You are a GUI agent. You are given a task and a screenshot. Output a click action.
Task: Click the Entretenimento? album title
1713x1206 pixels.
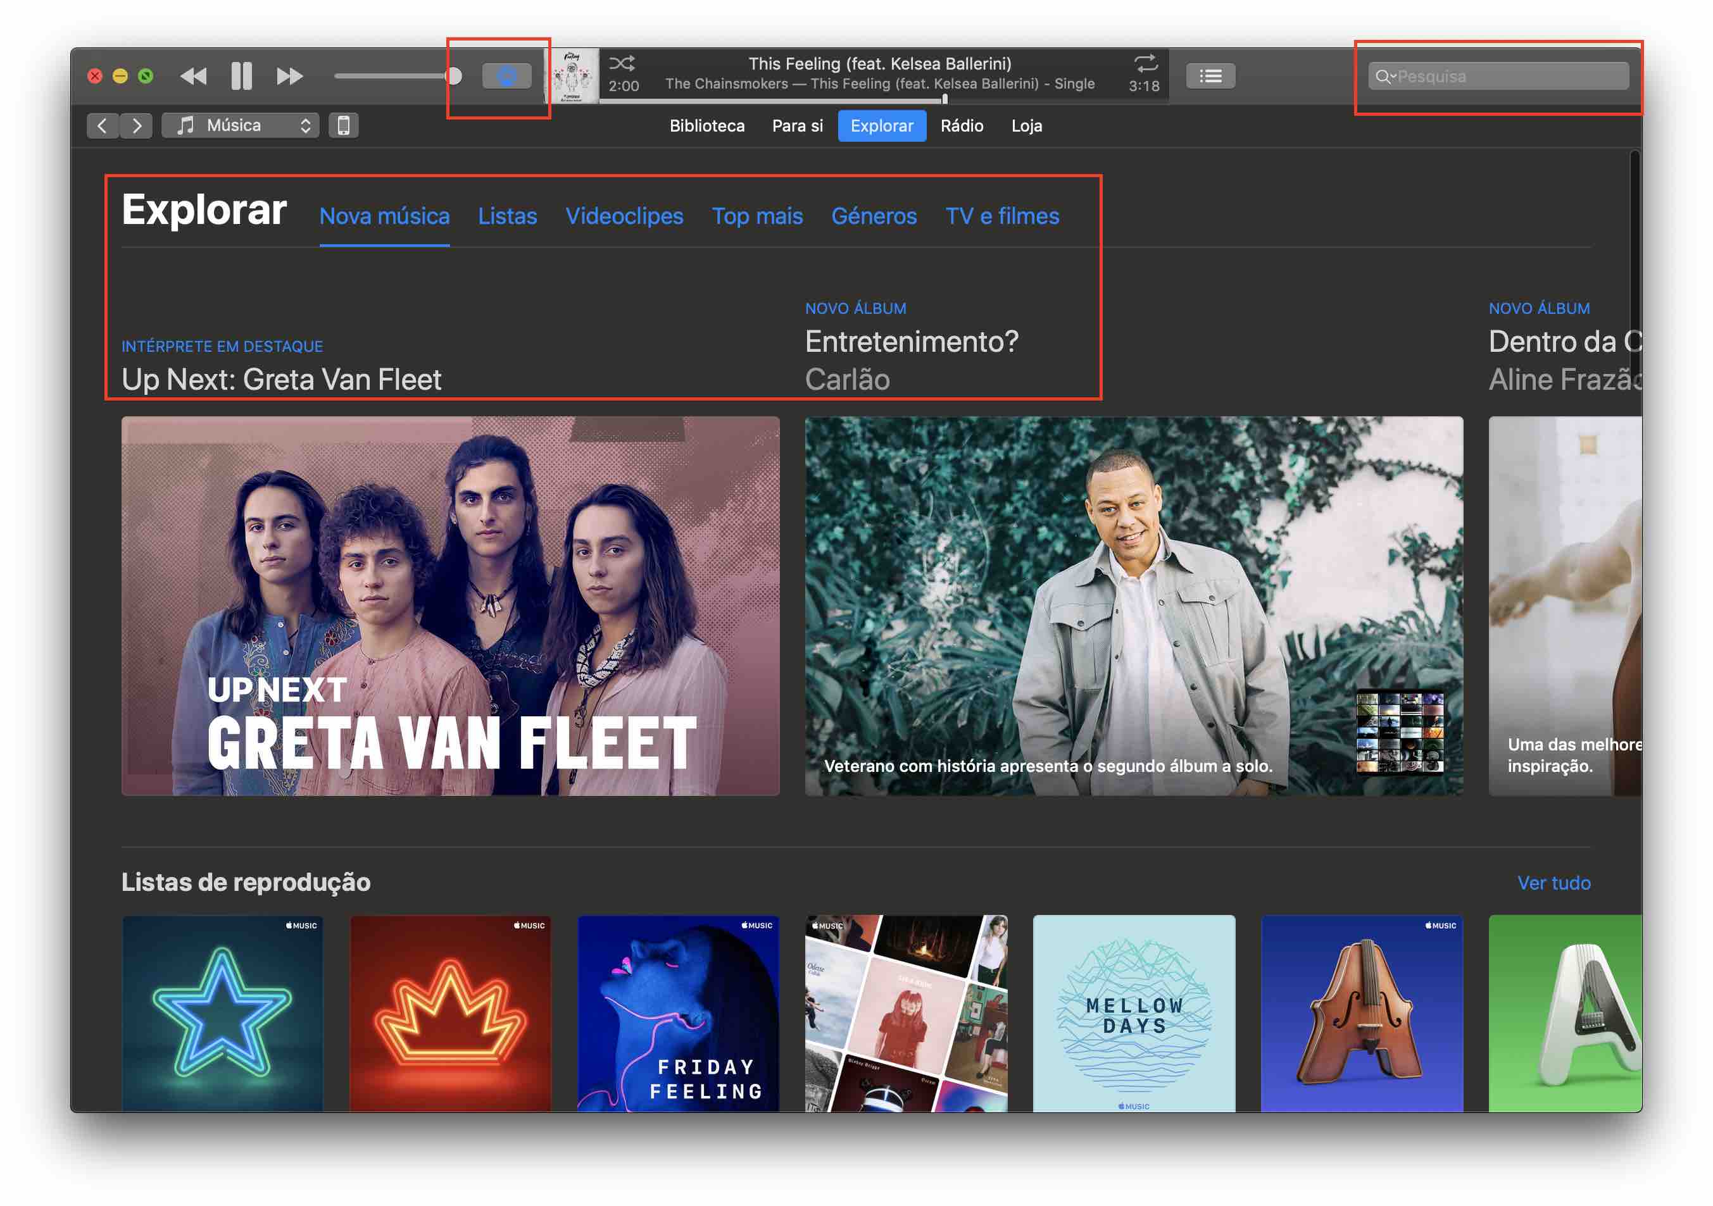pos(911,342)
